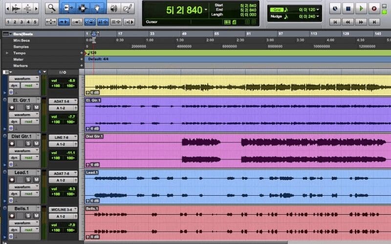Image resolution: width=391 pixels, height=244 pixels.
Task: Select the Zoomer magnifying glass tool
Action: pos(52,8)
